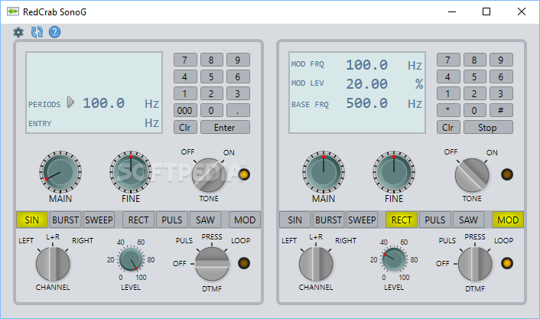Click the 3 key on left keypad

pos(238,93)
